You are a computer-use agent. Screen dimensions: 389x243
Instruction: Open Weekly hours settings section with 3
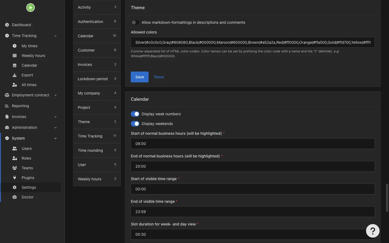click(x=97, y=179)
